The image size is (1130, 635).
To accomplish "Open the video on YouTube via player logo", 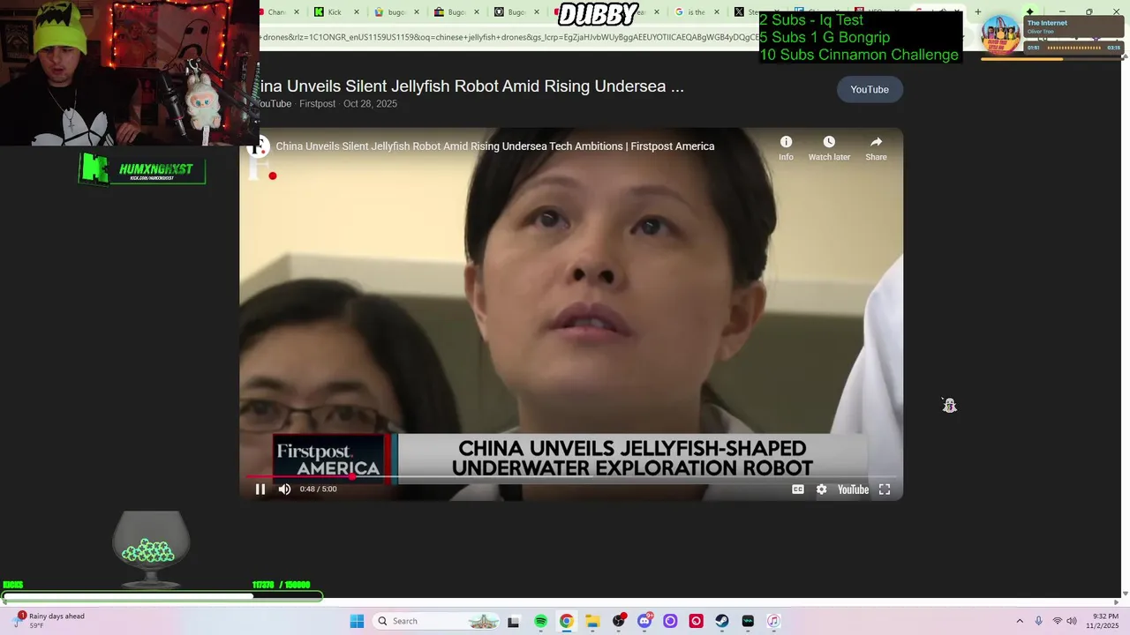I will coord(853,489).
